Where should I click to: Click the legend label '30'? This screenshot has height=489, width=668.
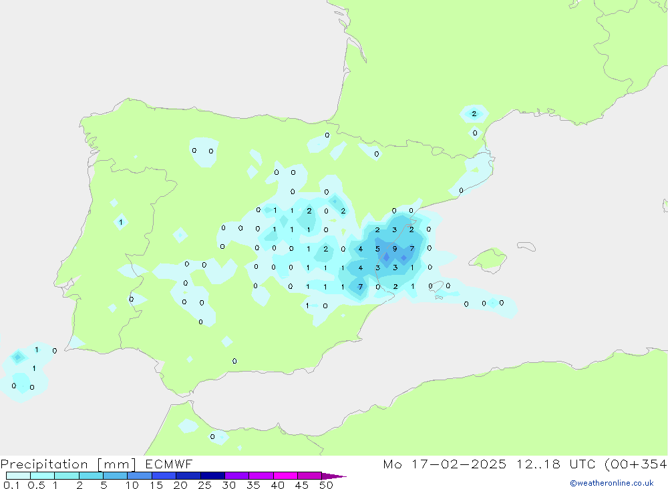[x=229, y=485]
